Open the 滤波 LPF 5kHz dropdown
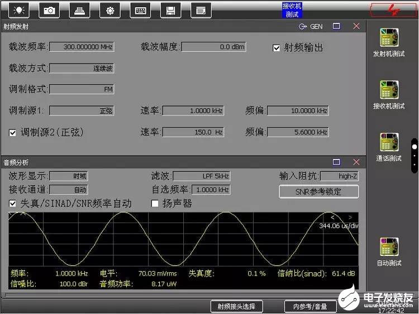Screen dimensions: 419x314 (202, 176)
